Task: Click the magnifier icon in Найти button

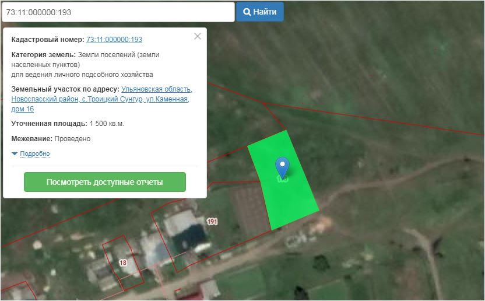Action: [247, 12]
